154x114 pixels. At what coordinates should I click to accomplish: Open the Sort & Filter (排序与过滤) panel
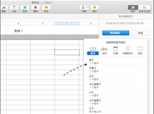coord(144,7)
